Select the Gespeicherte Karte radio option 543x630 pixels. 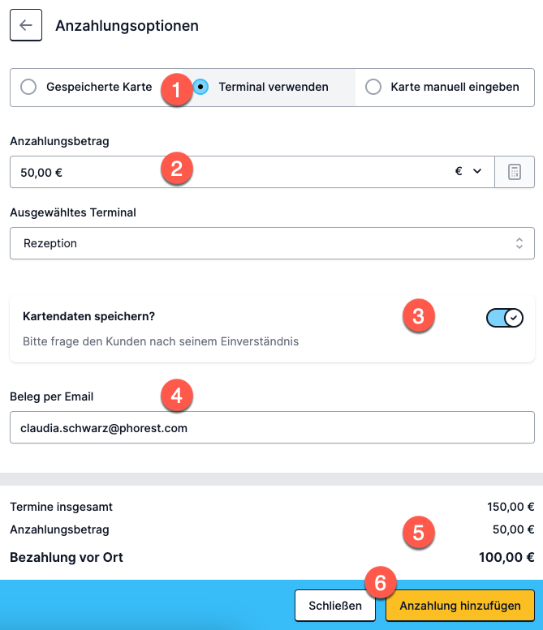point(28,87)
